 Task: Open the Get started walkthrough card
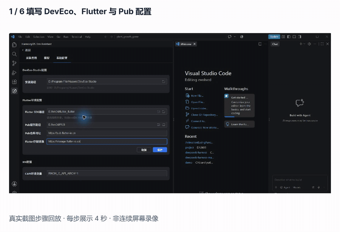[x=240, y=106]
